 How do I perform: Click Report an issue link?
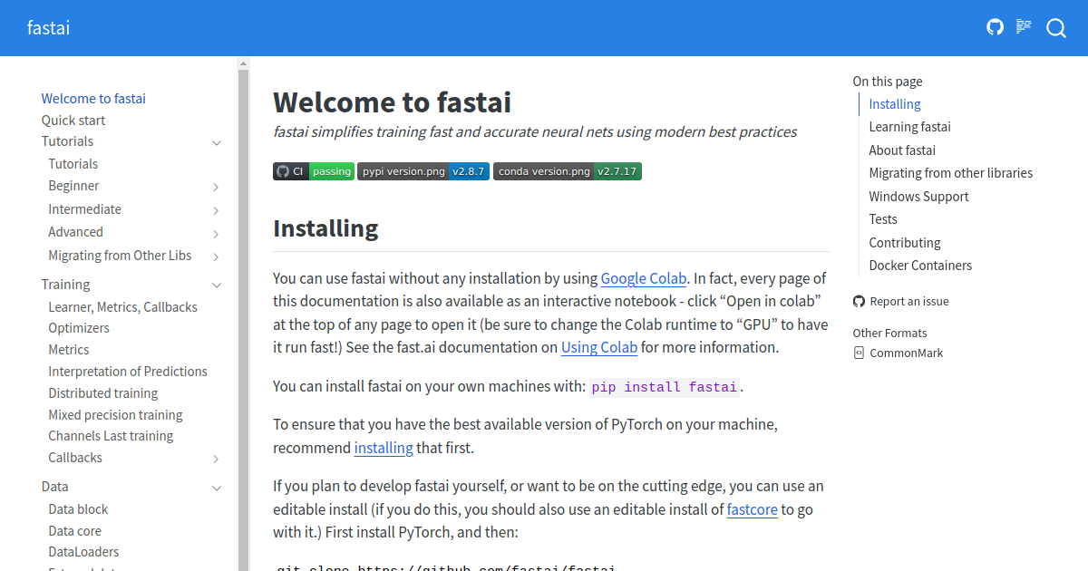(x=909, y=301)
